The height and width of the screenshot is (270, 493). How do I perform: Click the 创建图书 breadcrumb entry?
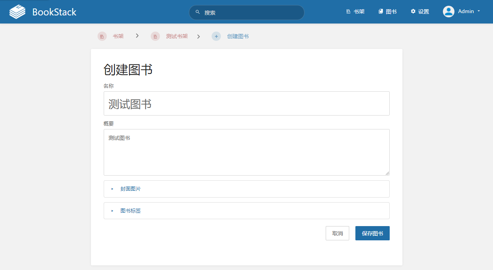pyautogui.click(x=237, y=36)
